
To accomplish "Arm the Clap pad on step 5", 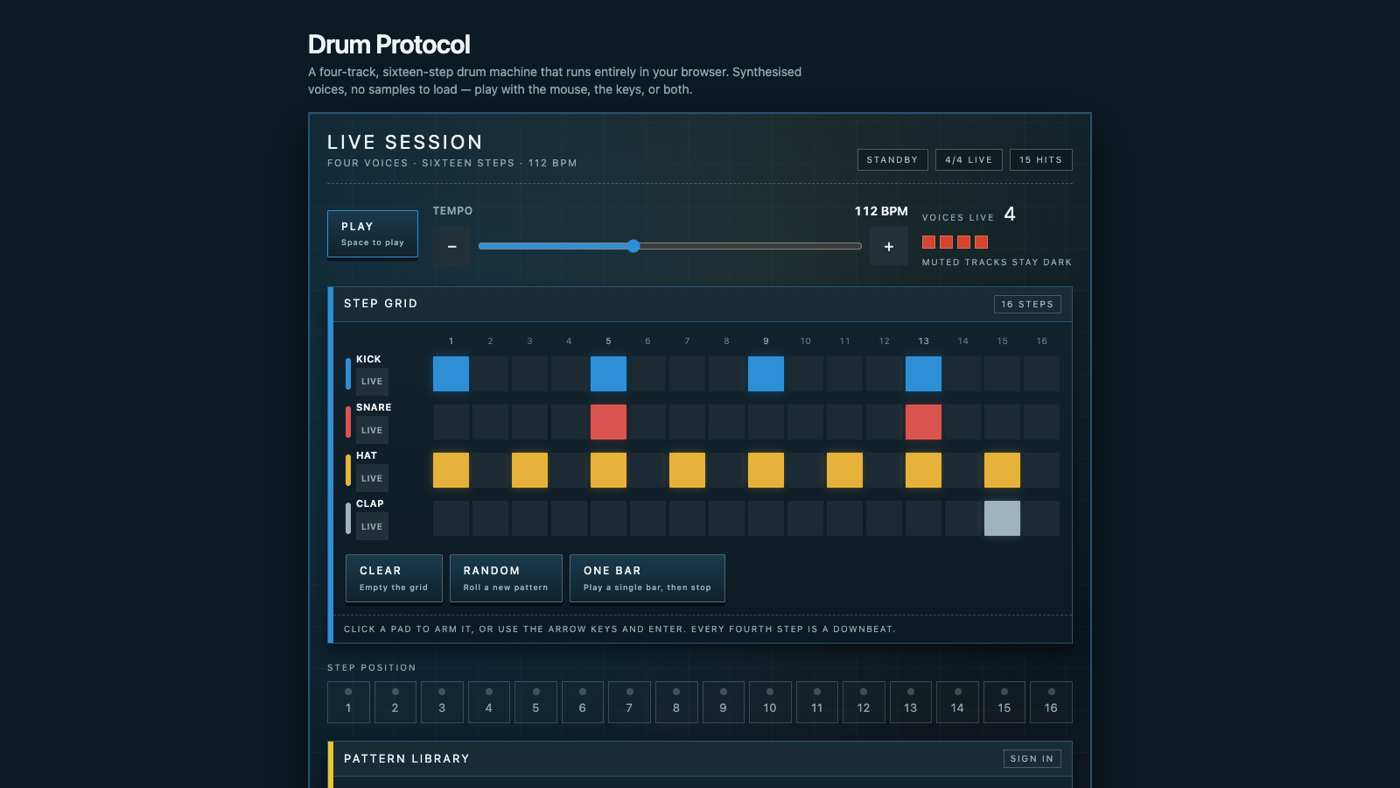I will [x=608, y=518].
